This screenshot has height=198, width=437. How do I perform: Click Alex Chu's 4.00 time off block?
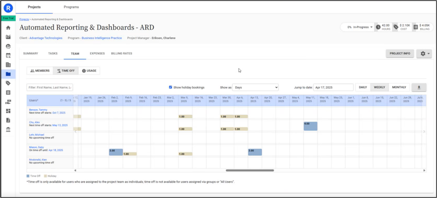(310, 126)
